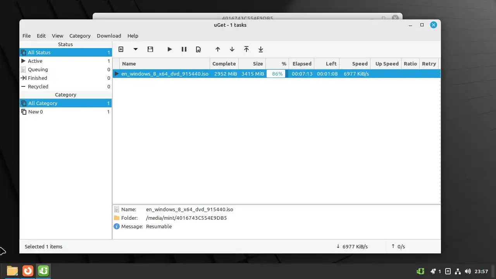Select All Status in the status list
The height and width of the screenshot is (279, 496).
click(65, 52)
